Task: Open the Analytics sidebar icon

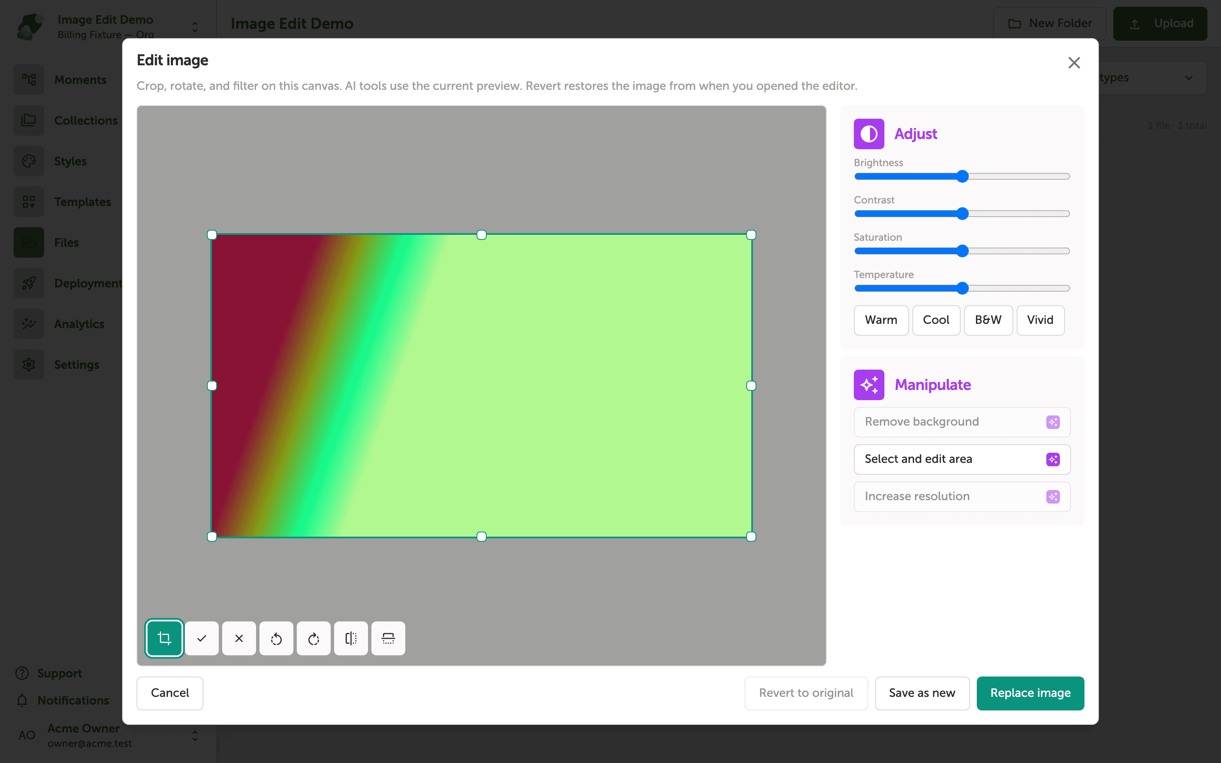Action: click(29, 324)
